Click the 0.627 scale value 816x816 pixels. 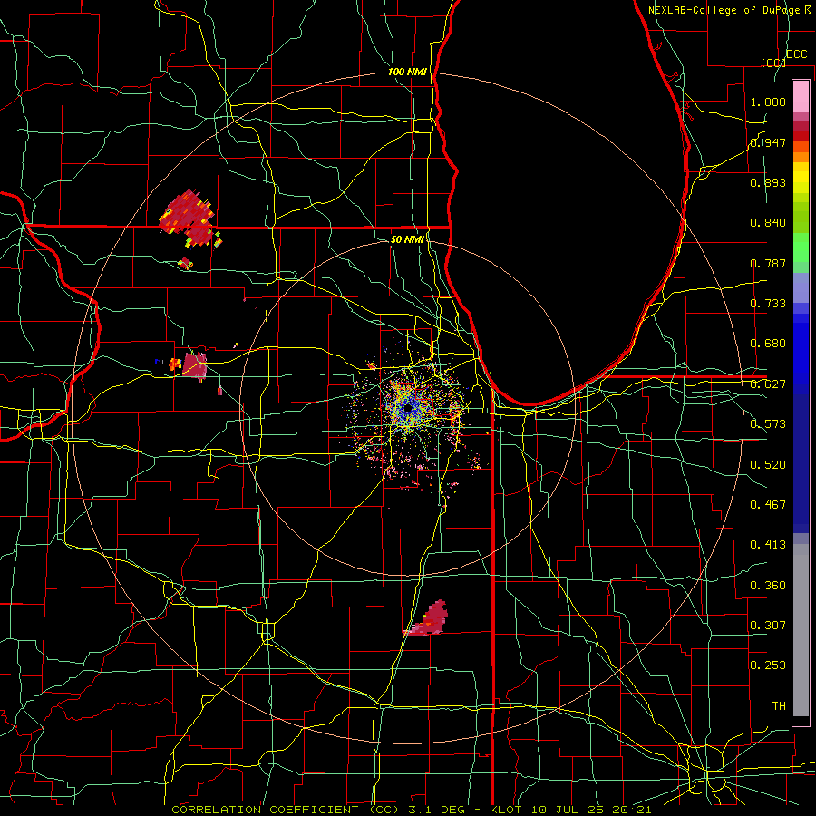coord(768,384)
